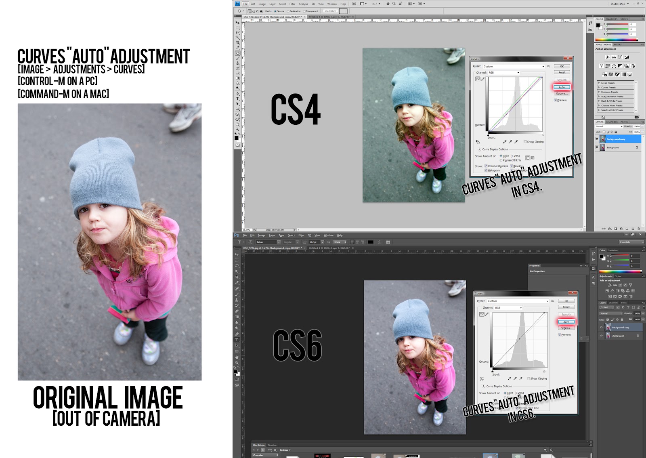Uncheck the Preview checkbox in Curves
This screenshot has width=646, height=458.
555,100
